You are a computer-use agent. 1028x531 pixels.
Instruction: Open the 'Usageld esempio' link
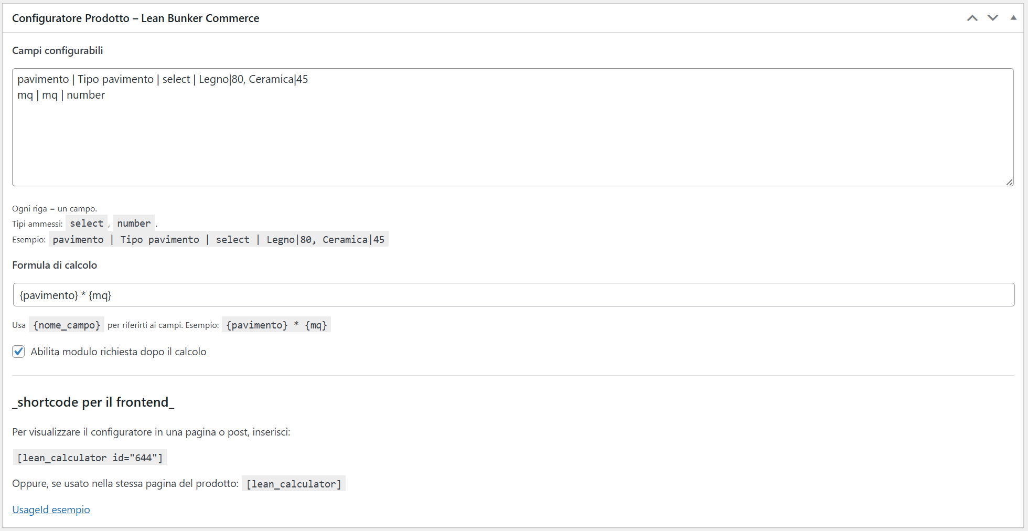coord(51,509)
